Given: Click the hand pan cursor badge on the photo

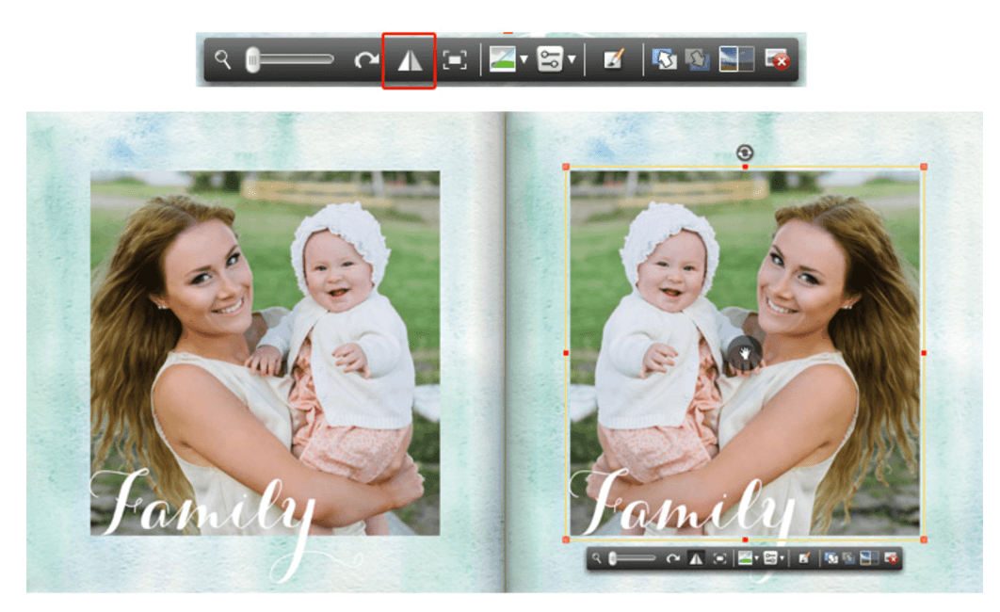Looking at the screenshot, I should pos(744,352).
